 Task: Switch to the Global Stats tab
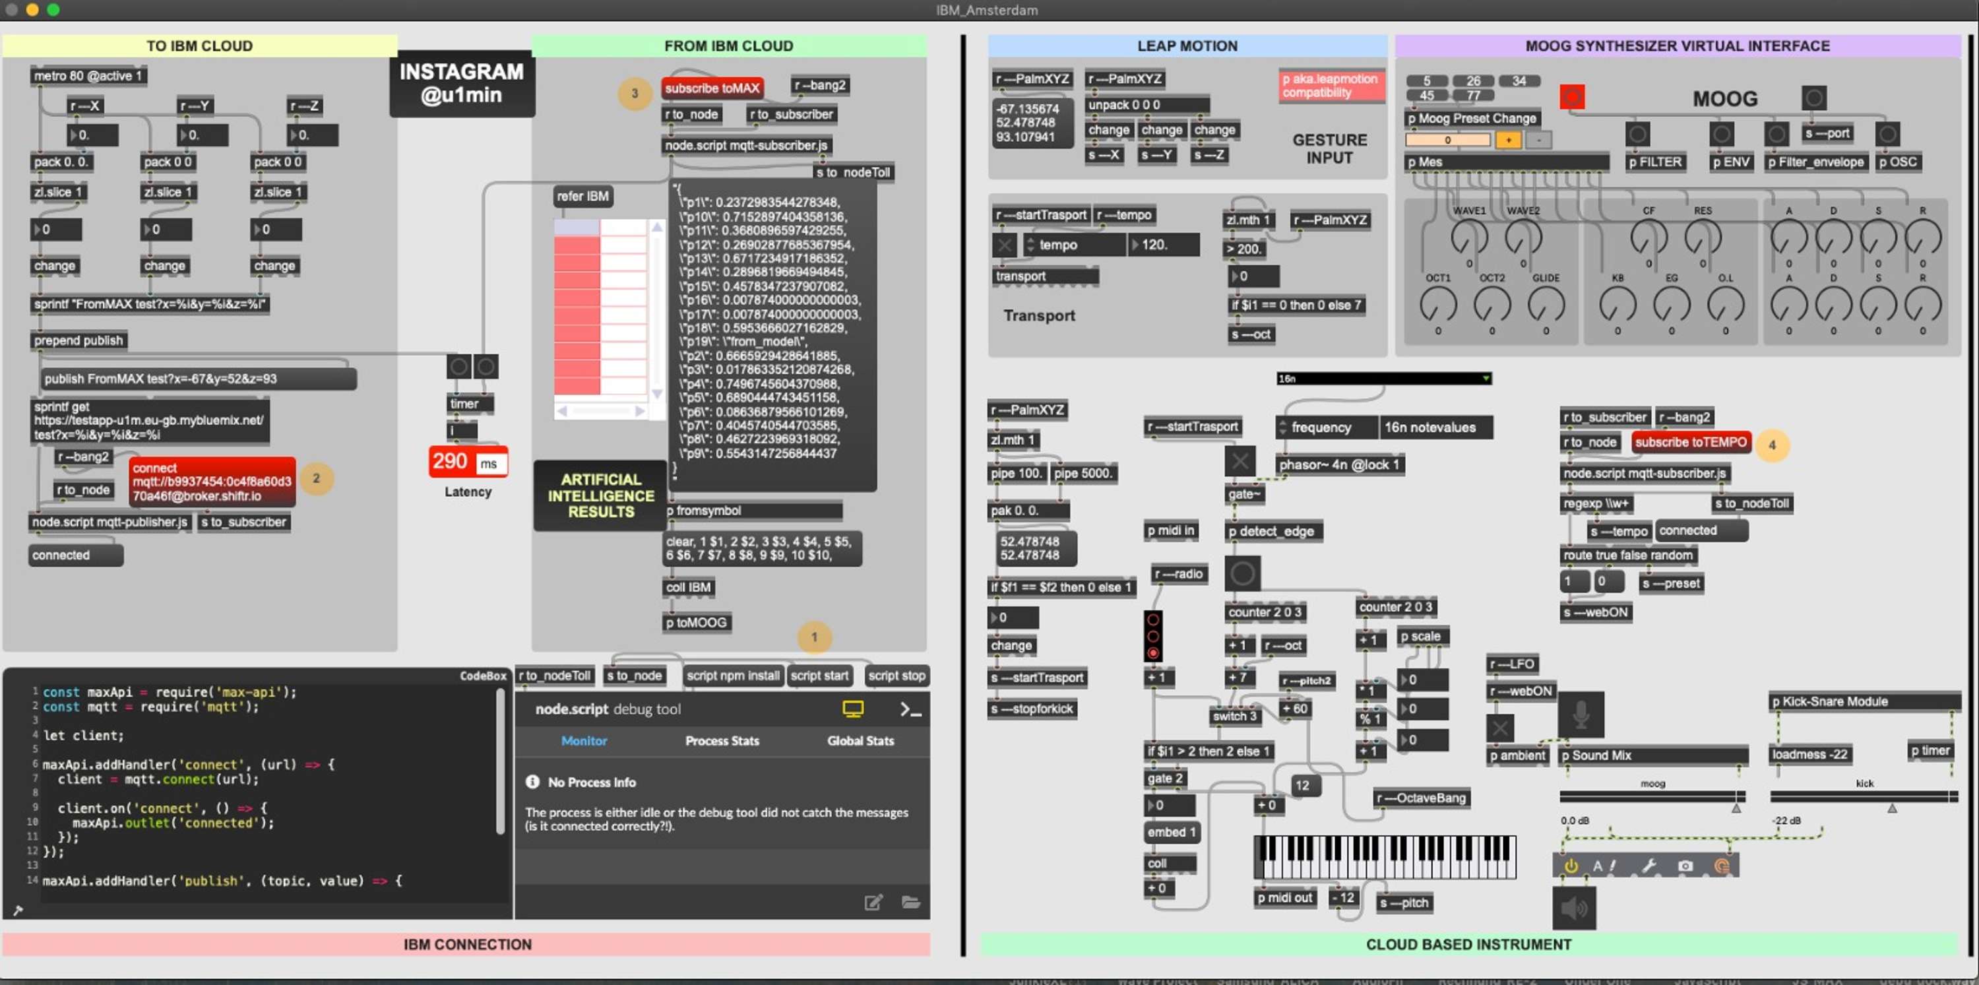pyautogui.click(x=860, y=741)
